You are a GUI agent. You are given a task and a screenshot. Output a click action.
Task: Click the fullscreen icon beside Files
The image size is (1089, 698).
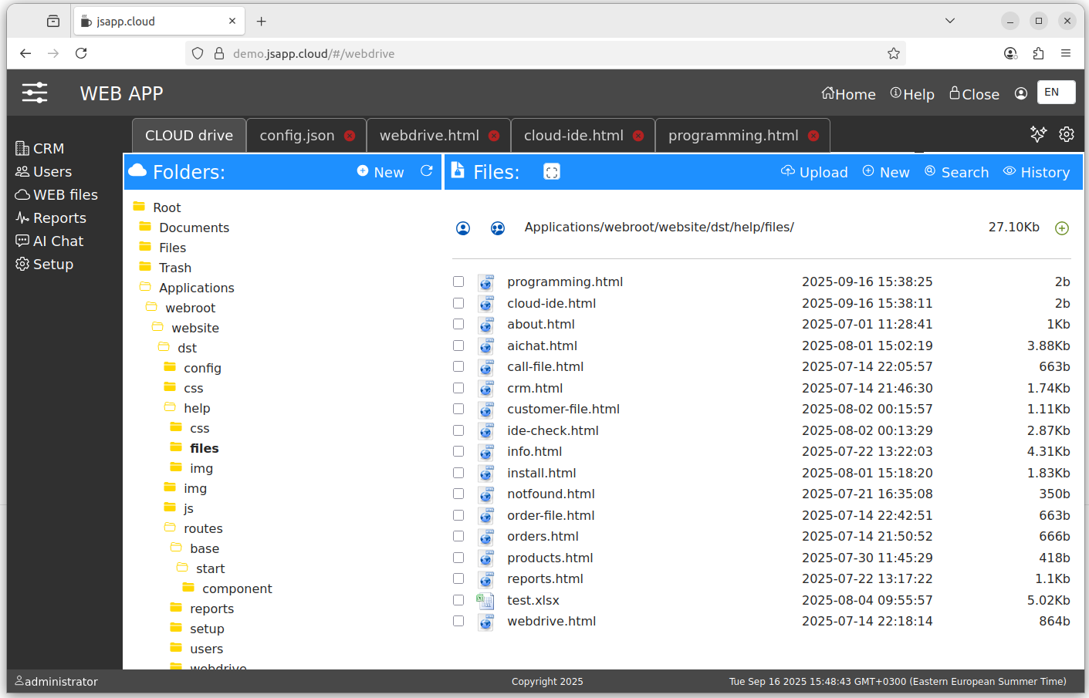click(551, 172)
